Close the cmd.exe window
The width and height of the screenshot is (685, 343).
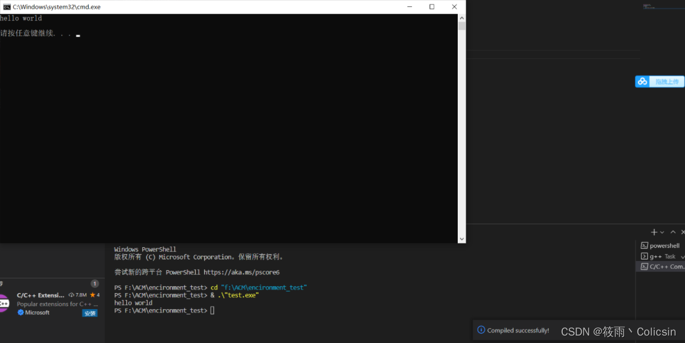454,6
